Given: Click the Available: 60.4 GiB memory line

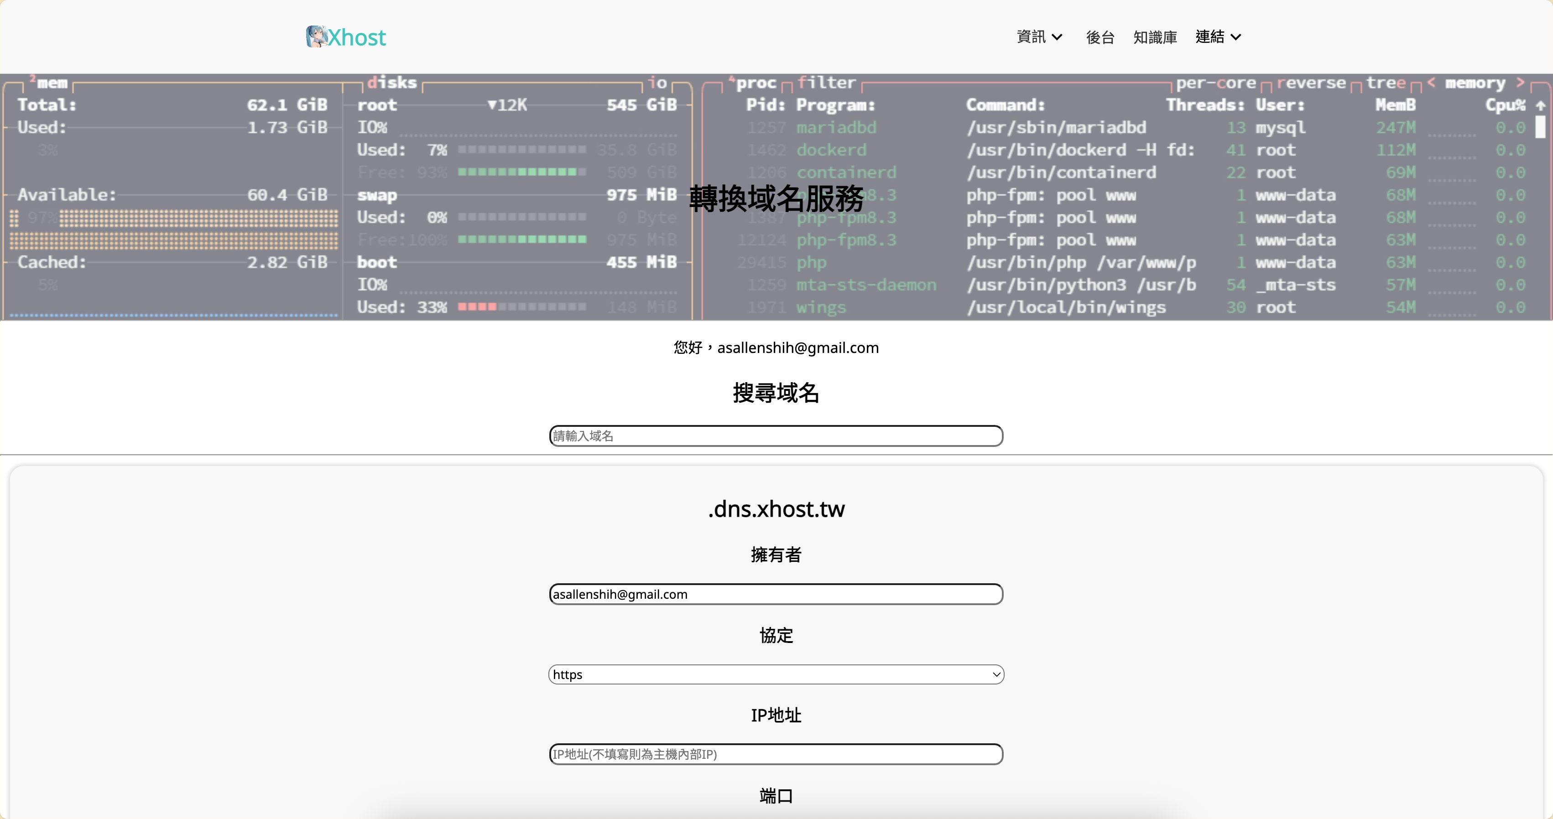Looking at the screenshot, I should (172, 195).
